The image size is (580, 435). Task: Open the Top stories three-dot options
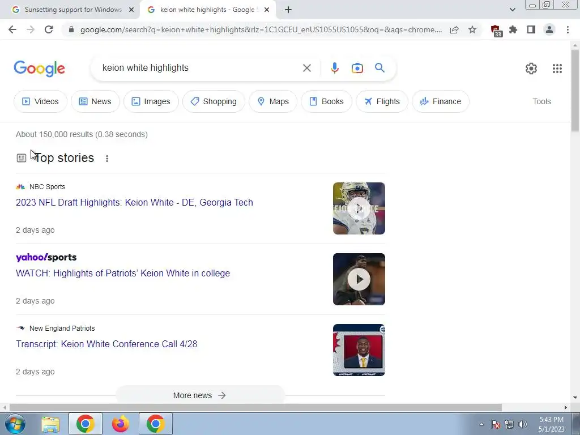107,159
